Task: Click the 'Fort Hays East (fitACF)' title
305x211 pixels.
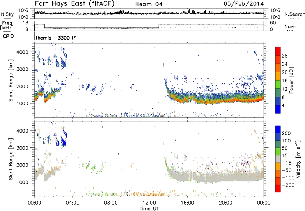Action: pos(74,3)
